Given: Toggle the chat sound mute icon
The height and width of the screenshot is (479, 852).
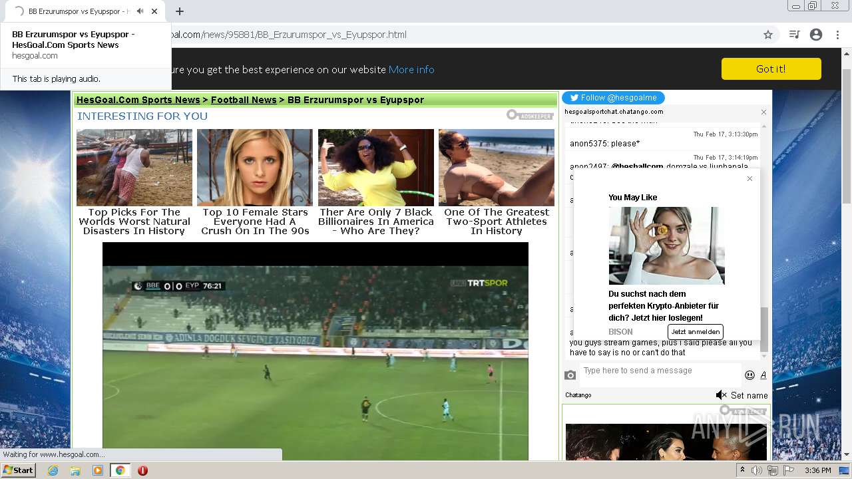Looking at the screenshot, I should [x=721, y=395].
